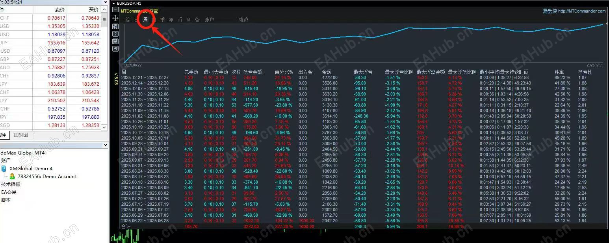Select the XMGlobal-Demo 4 server icon
Viewport: 609px width, 243px height.
[4, 168]
